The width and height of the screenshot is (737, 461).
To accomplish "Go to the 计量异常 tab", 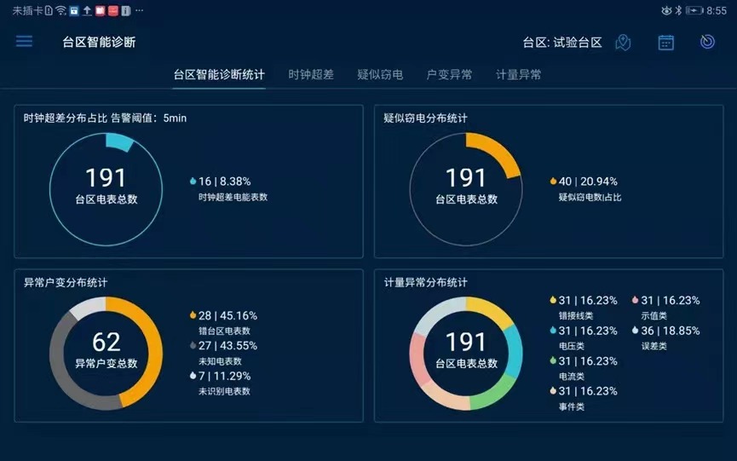I will pyautogui.click(x=518, y=75).
